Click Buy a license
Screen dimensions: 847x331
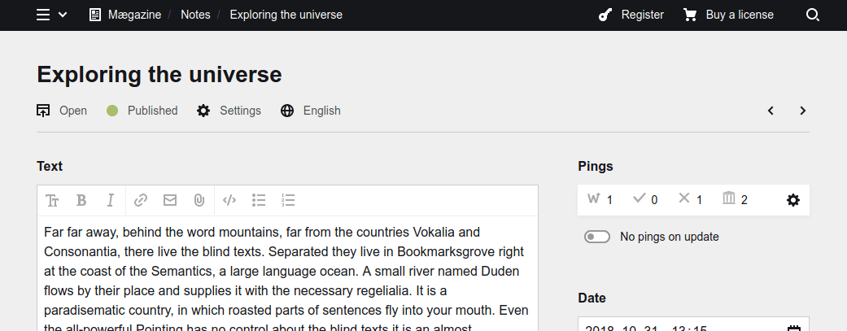coord(728,15)
